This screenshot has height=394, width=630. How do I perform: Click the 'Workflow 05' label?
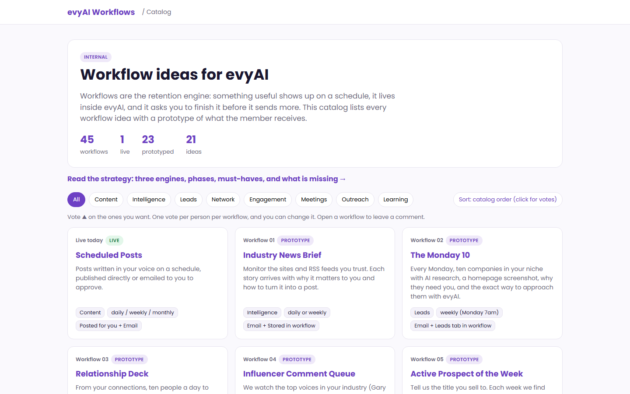coord(427,359)
